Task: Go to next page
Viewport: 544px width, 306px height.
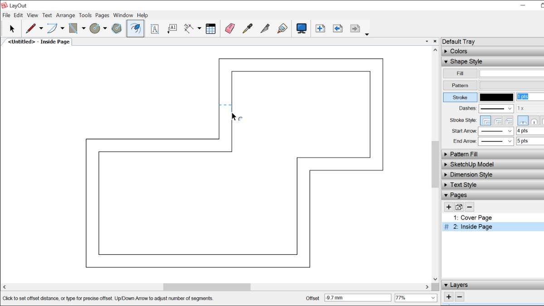Action: pos(355,29)
